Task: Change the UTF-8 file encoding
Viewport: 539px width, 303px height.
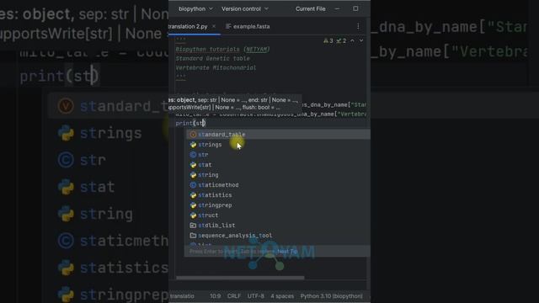Action: tap(256, 296)
